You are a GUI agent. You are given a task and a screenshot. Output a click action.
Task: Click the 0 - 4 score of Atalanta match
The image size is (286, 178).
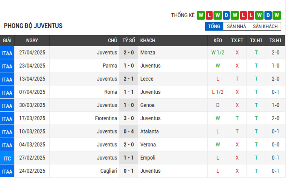(x=129, y=131)
